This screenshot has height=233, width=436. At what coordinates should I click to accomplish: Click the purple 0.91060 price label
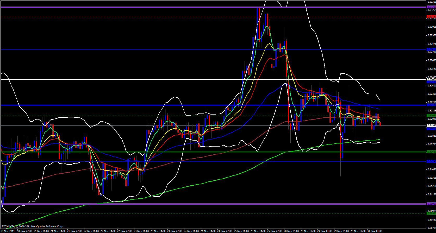tap(431, 204)
